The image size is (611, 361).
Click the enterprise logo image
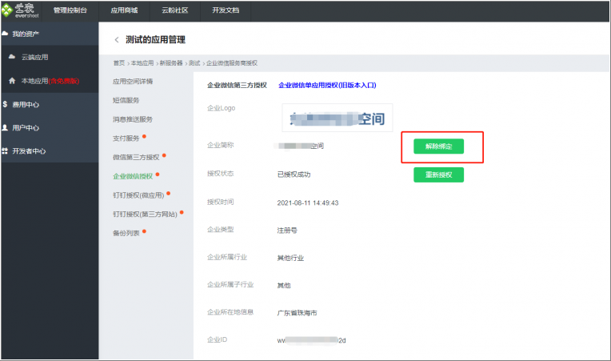[337, 118]
